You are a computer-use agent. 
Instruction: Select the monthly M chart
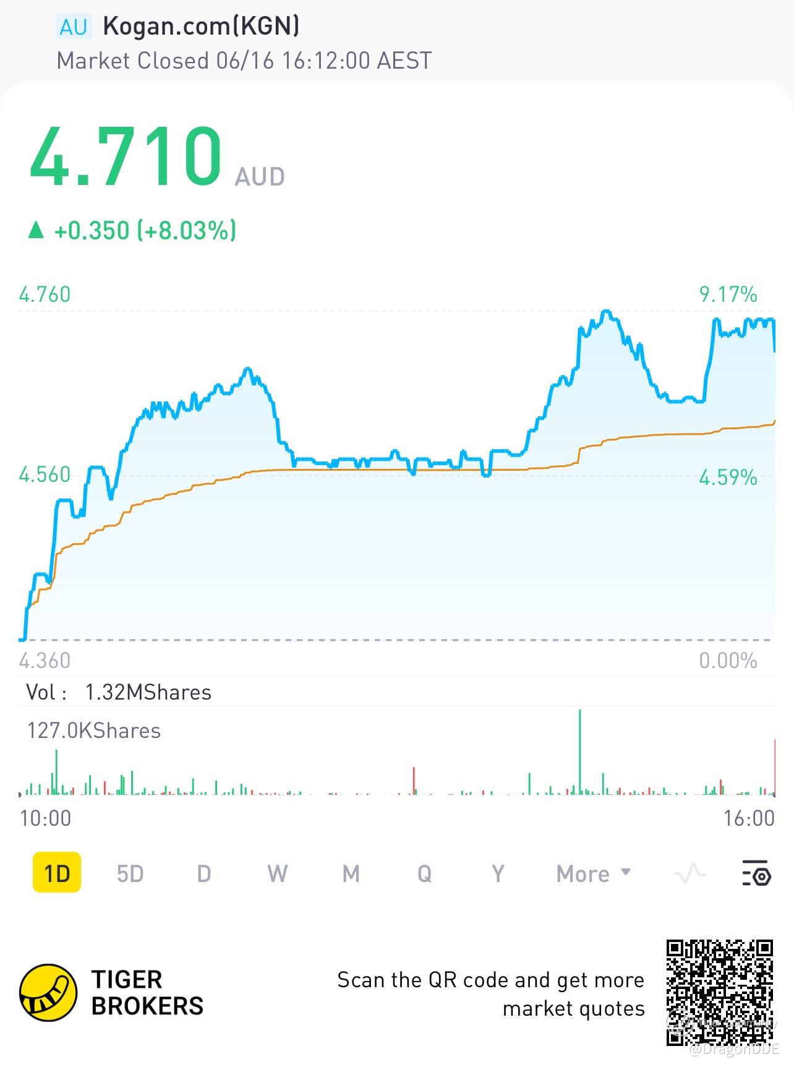click(x=351, y=874)
